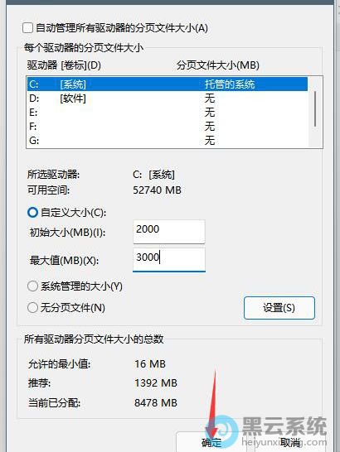Choose the 系统管理的大小(Y) radio option

point(32,286)
